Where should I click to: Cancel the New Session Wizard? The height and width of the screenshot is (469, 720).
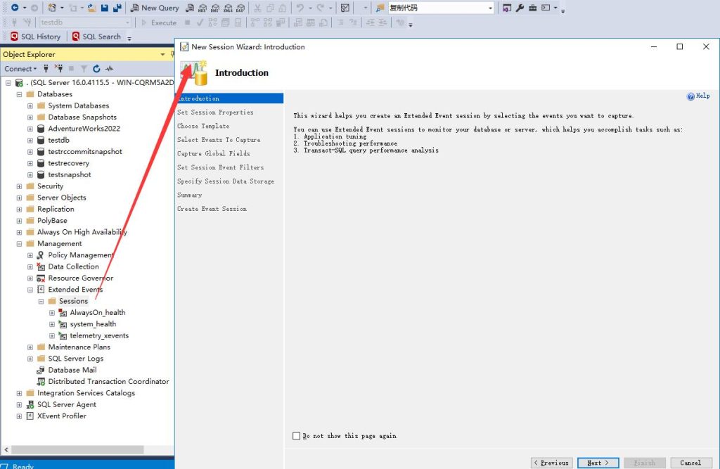coord(690,463)
